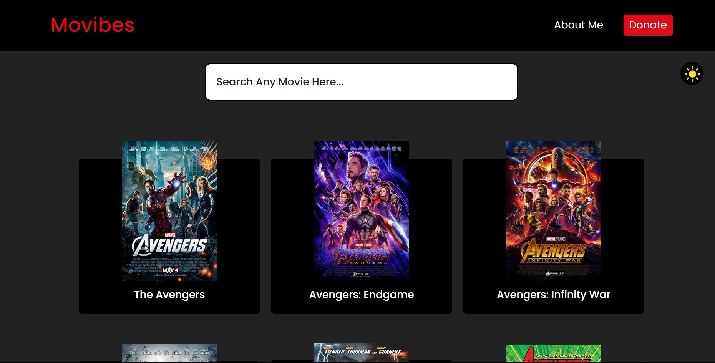Click the title text Avengers: Infinity War
The image size is (715, 363).
click(x=554, y=295)
